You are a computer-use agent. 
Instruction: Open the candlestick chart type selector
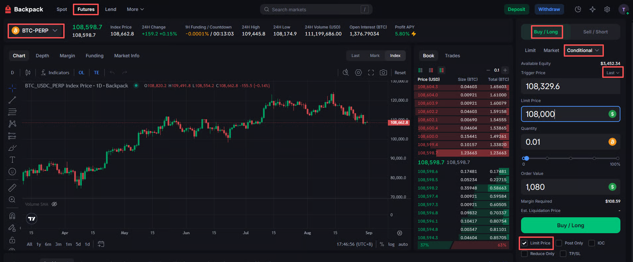pyautogui.click(x=28, y=73)
